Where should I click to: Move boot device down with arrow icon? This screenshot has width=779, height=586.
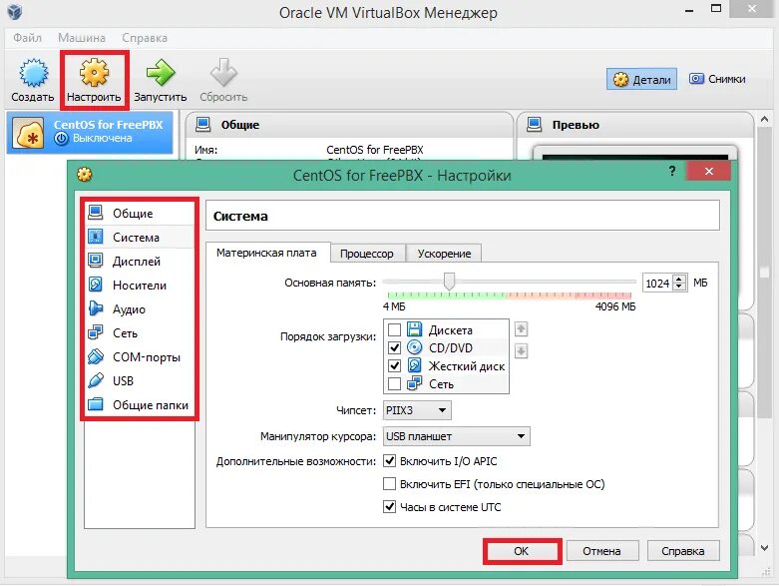[x=521, y=351]
